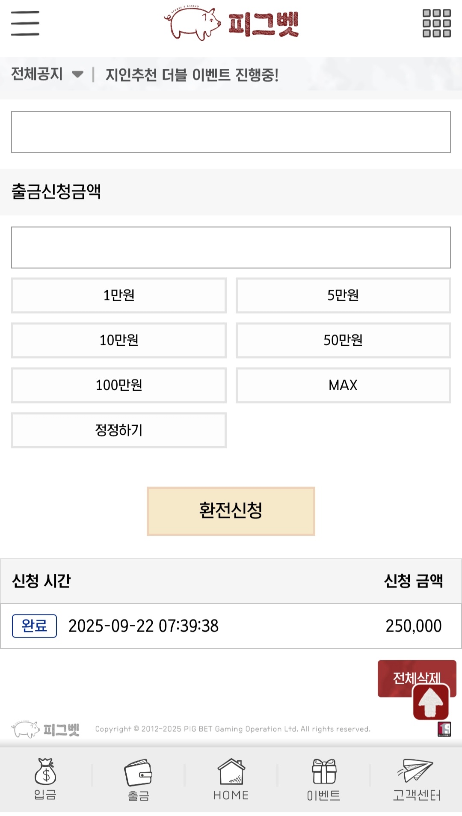Select the 100만원 amount button
The height and width of the screenshot is (816, 462).
(x=119, y=385)
